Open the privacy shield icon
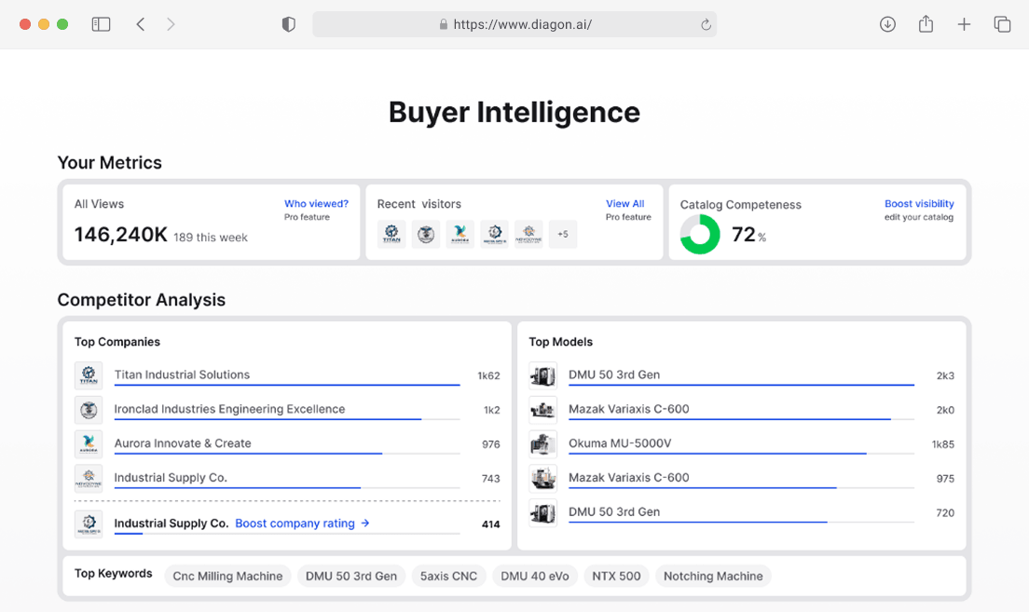 [289, 24]
